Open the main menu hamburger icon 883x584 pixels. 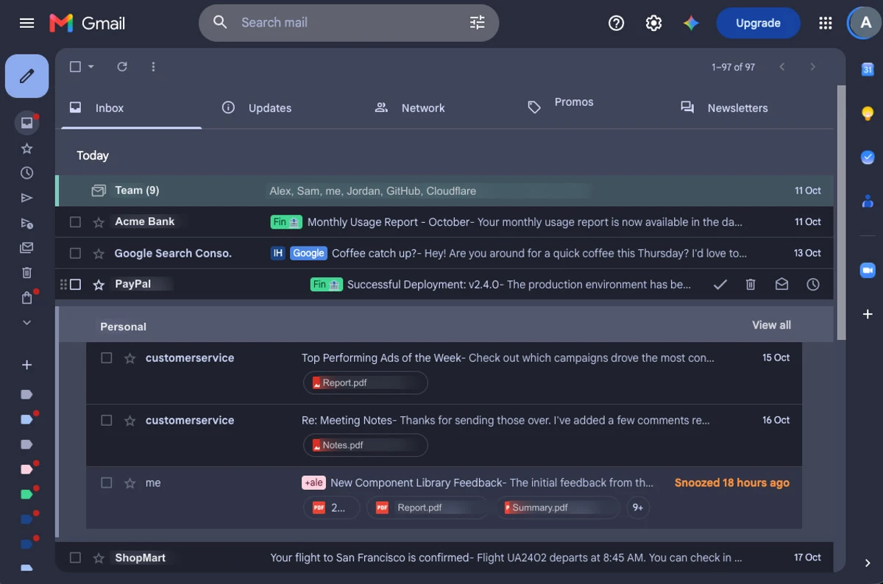[x=27, y=23]
